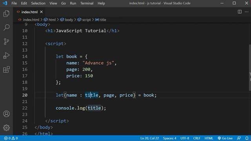Click "page: 200" value on line 16
The width and height of the screenshot is (251, 141).
(86, 69)
